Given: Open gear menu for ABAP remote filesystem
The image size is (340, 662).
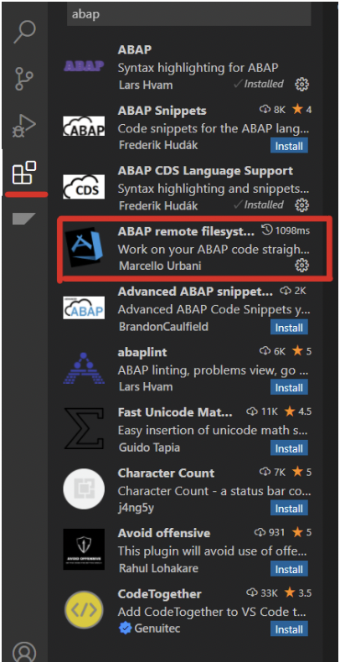Looking at the screenshot, I should [x=301, y=266].
